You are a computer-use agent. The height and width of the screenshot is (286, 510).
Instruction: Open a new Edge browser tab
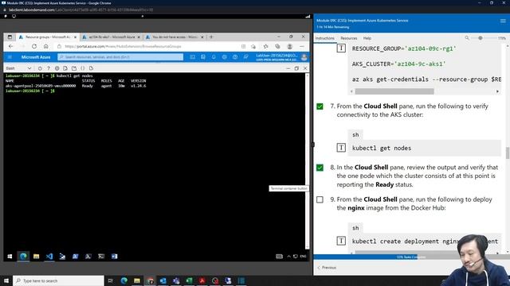pyautogui.click(x=211, y=37)
